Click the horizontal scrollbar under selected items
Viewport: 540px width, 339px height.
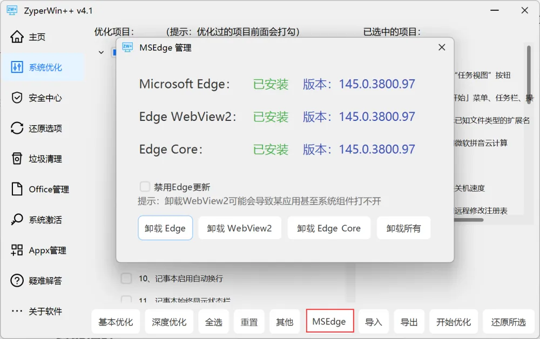point(469,220)
